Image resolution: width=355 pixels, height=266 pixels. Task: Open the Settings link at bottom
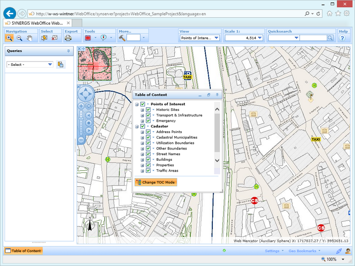pos(273,251)
